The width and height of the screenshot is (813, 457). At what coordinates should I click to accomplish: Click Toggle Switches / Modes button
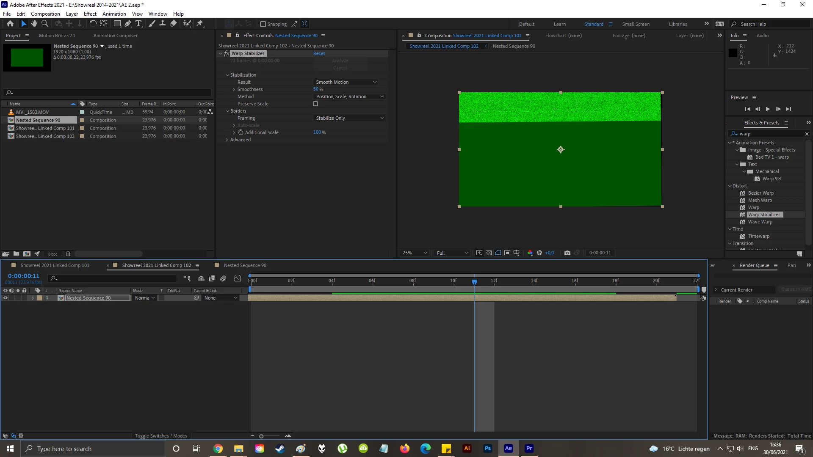click(161, 436)
